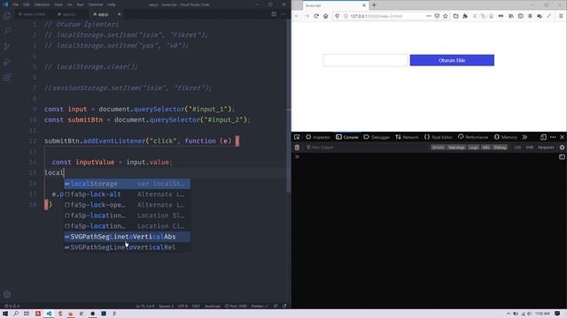Open the Windows Start menu
Image resolution: width=567 pixels, height=318 pixels.
[5, 314]
